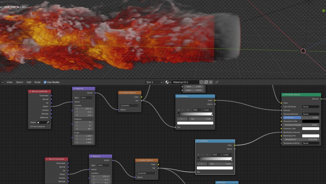
Task: Click the fake user shield icon
Action: [201, 82]
